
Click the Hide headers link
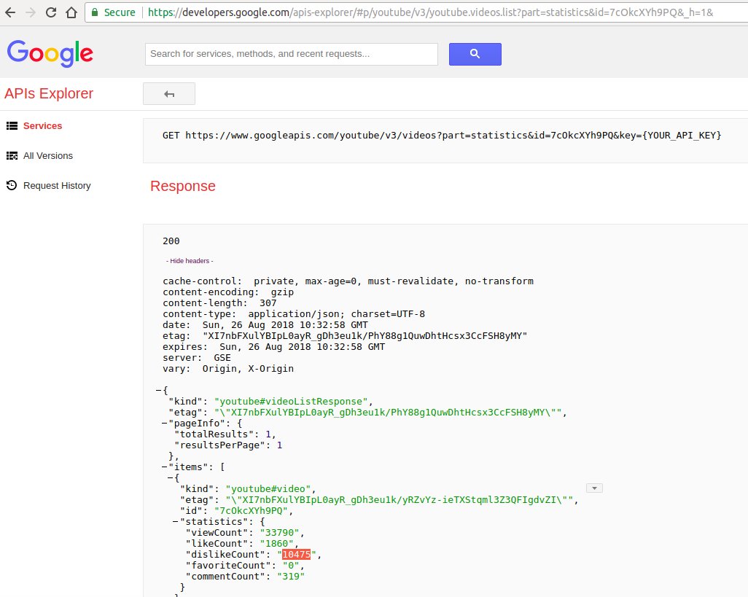pyautogui.click(x=190, y=261)
